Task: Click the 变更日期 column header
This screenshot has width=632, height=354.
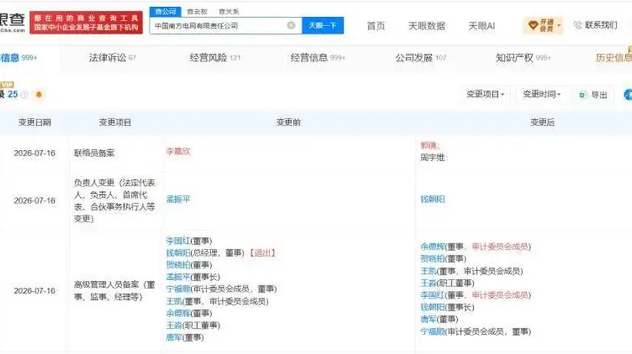Action: [x=35, y=122]
